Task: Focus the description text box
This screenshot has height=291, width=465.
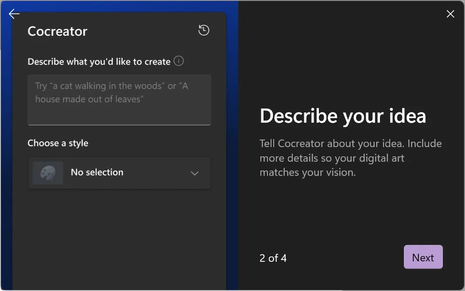Action: (119, 100)
